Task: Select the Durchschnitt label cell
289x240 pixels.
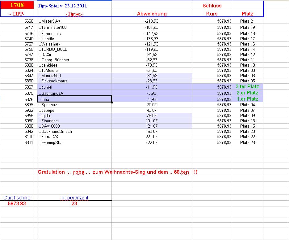Action: pyautogui.click(x=16, y=197)
